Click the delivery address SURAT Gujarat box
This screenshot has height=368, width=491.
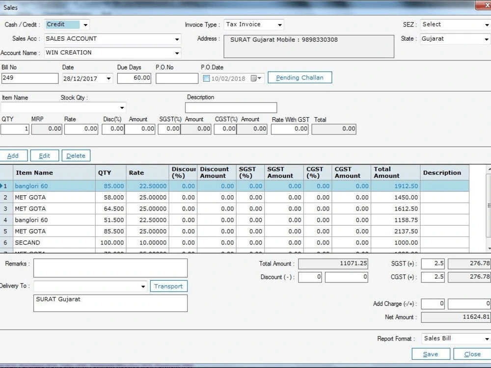[x=110, y=303]
